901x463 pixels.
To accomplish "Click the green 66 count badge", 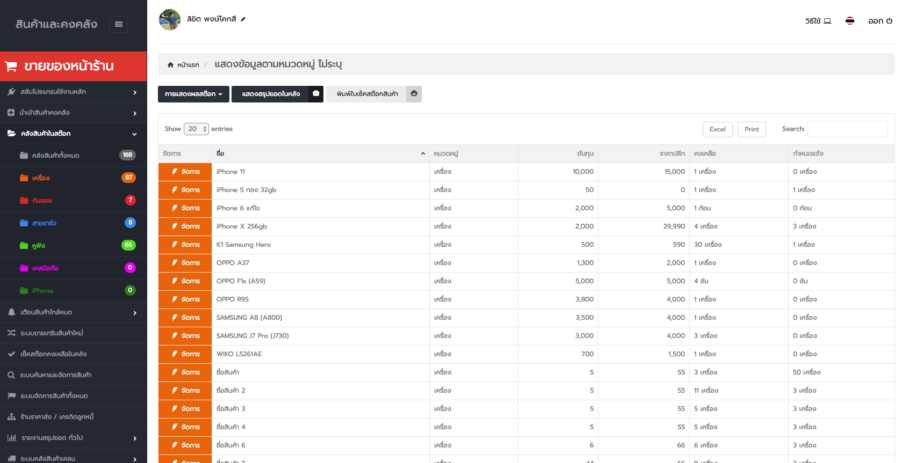I will 128,245.
